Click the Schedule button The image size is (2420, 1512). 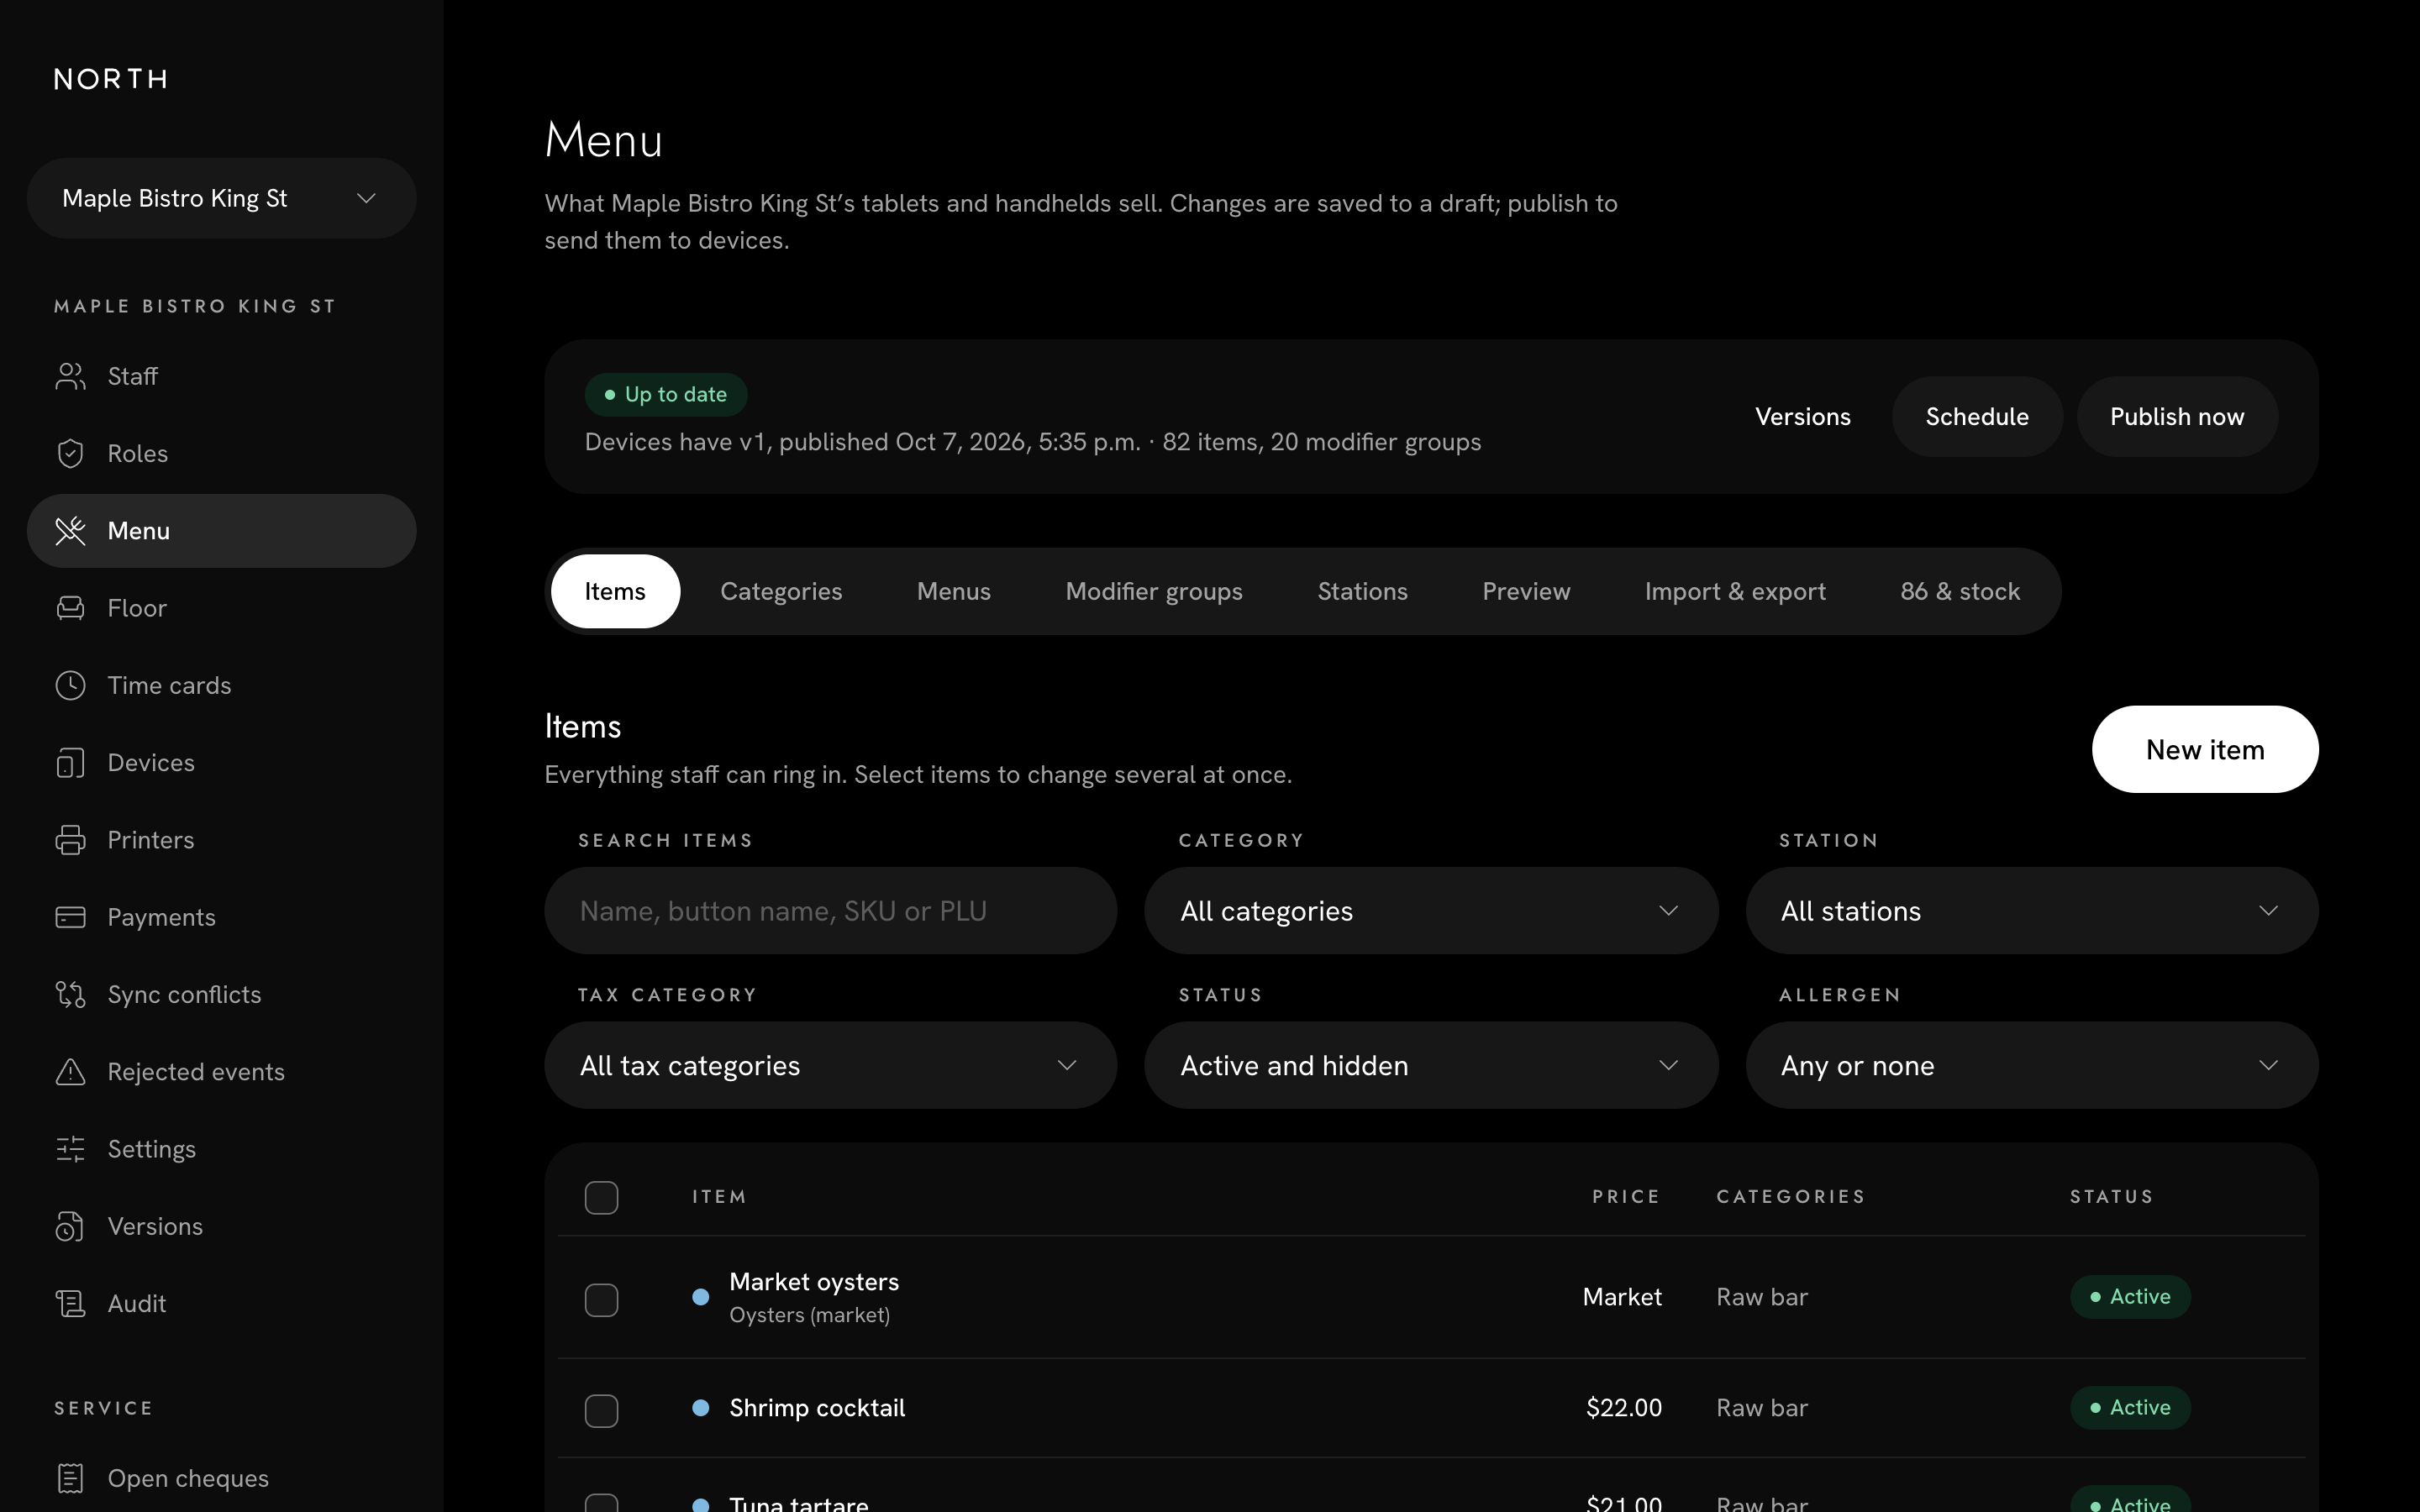click(x=1977, y=416)
